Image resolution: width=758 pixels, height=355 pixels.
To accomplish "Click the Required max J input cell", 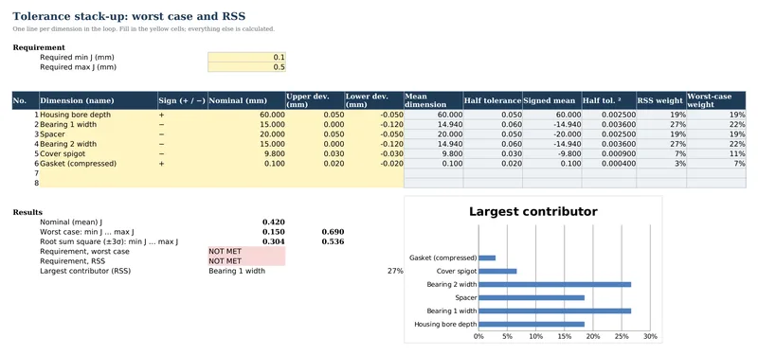I will coord(246,67).
